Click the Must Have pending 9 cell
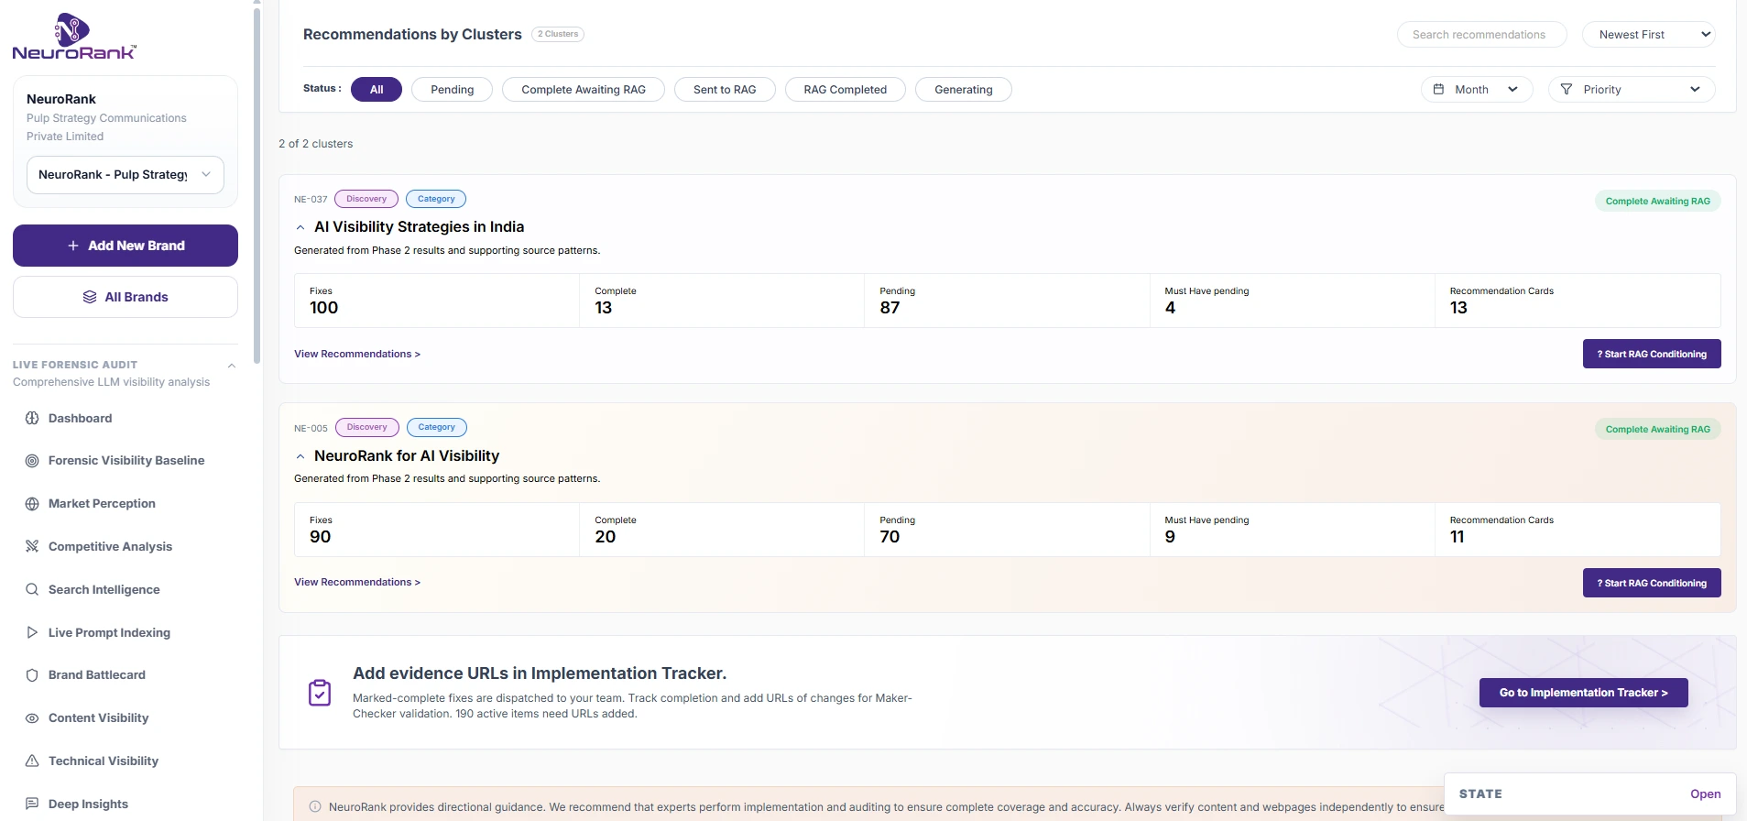Viewport: 1747px width, 821px height. [x=1293, y=530]
